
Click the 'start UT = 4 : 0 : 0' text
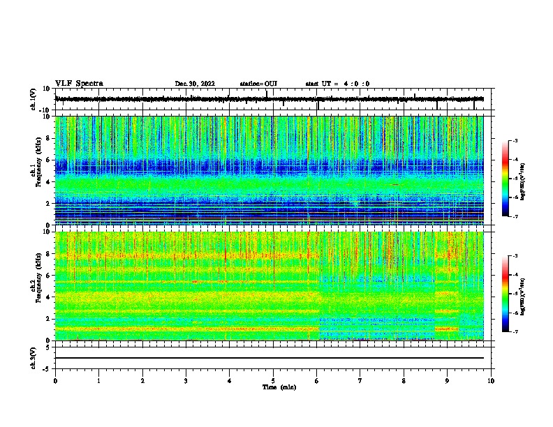[337, 84]
